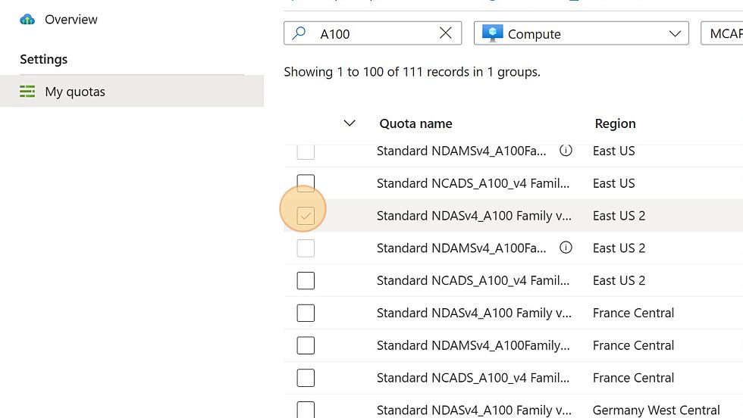Click France Central region of NCADS row
The height and width of the screenshot is (418, 743).
pyautogui.click(x=633, y=378)
